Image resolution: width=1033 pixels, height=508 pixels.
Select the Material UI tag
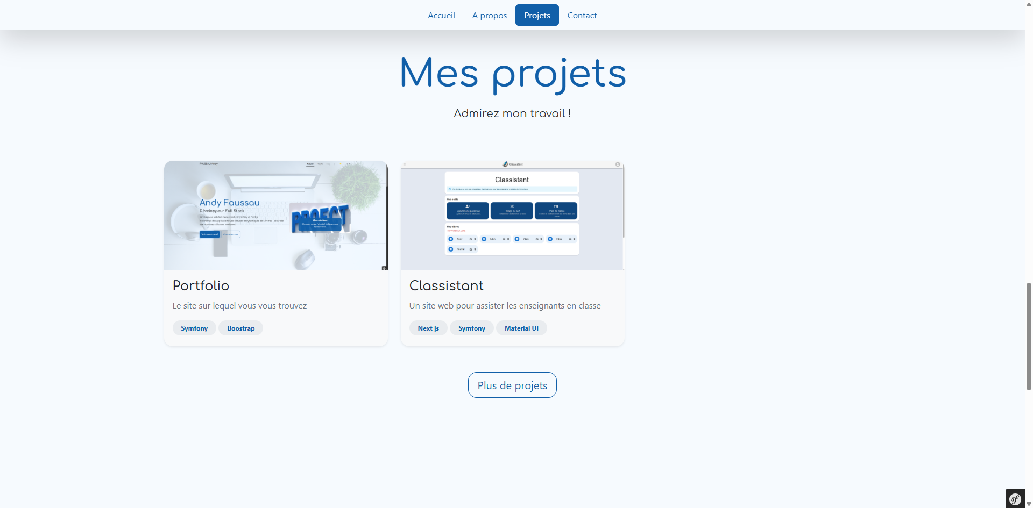[521, 328]
